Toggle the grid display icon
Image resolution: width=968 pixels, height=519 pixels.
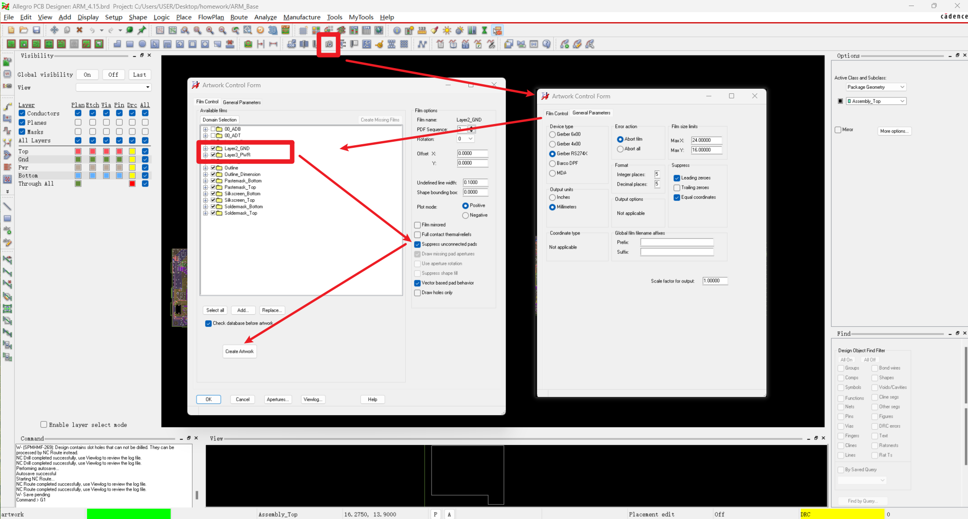click(304, 30)
